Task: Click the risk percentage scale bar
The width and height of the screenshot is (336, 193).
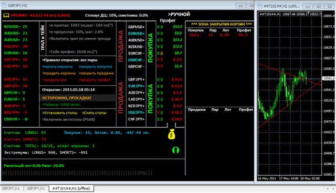Action: [x=77, y=173]
